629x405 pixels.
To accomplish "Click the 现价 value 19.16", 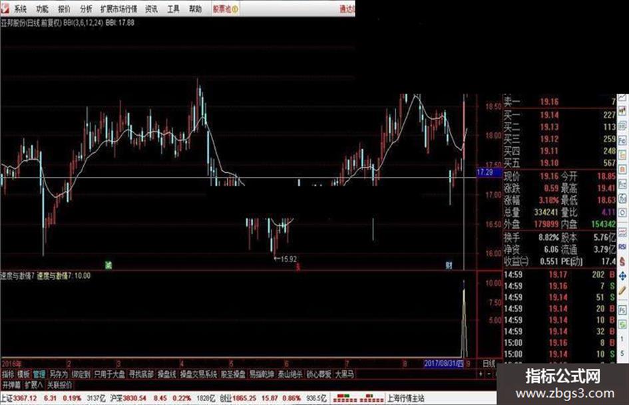I will point(548,176).
